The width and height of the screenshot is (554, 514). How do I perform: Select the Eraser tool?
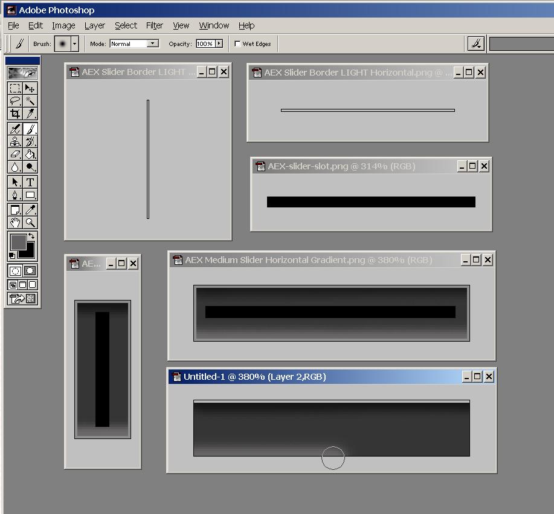(x=14, y=154)
